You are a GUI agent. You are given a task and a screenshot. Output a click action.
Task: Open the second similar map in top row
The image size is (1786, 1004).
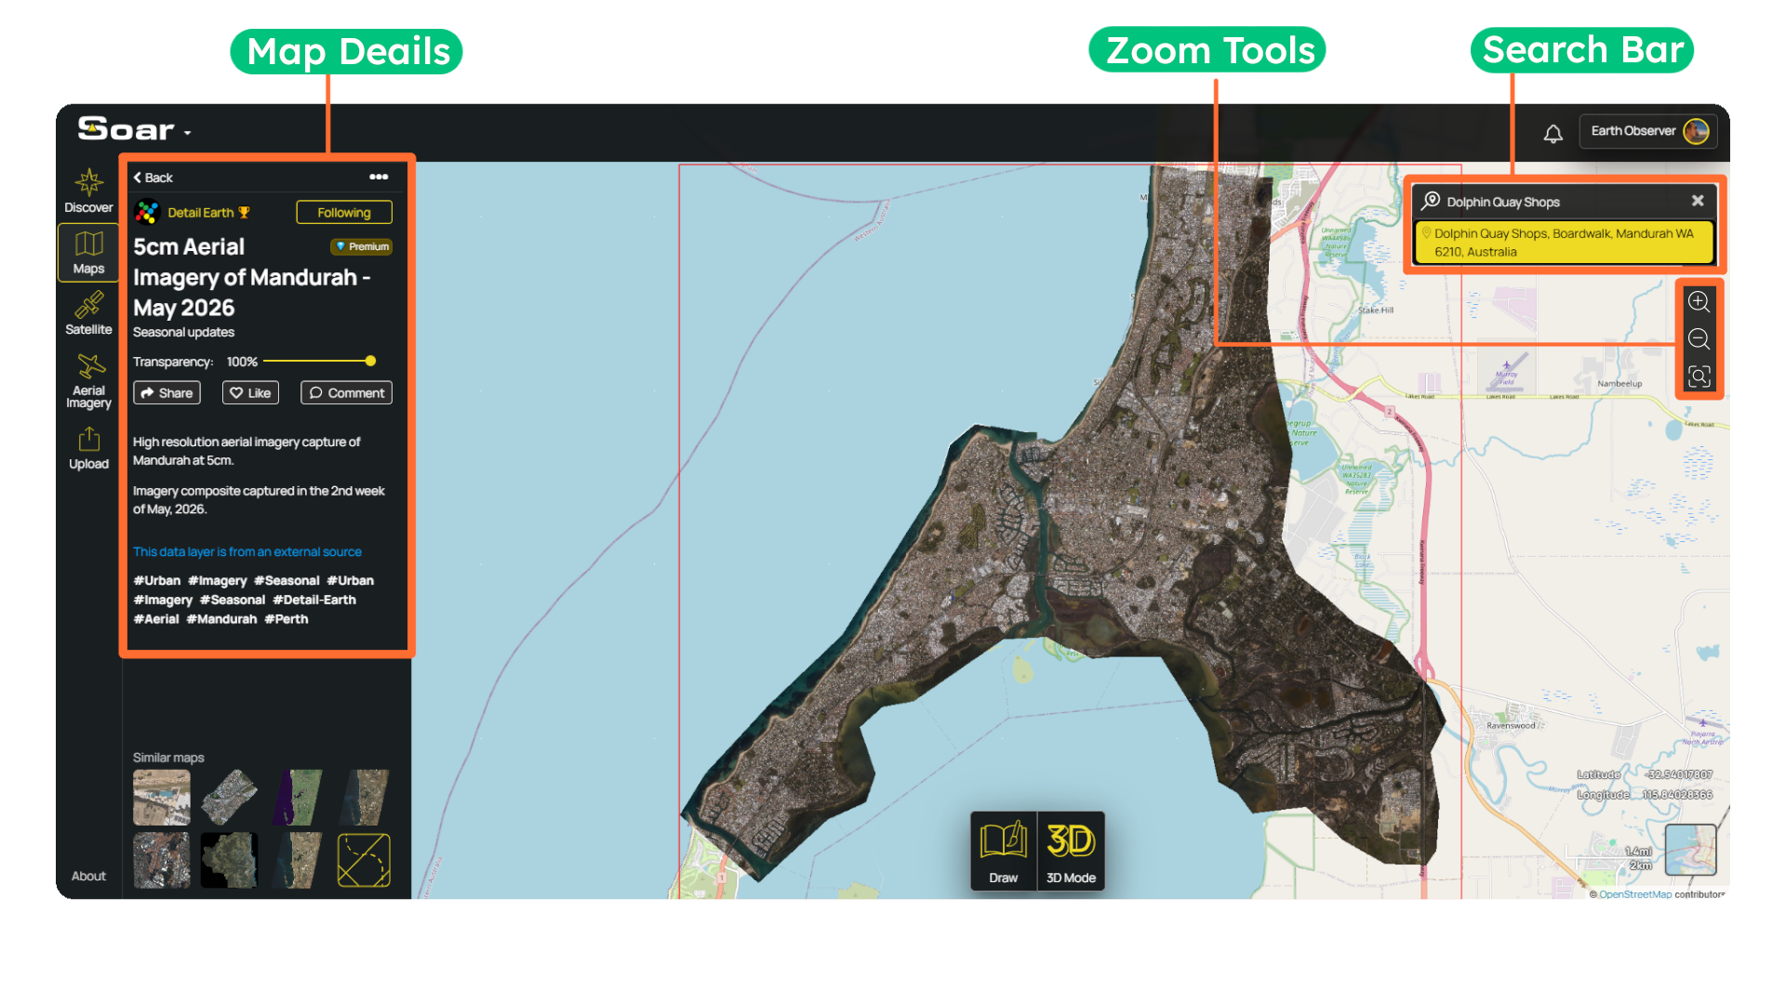(229, 798)
